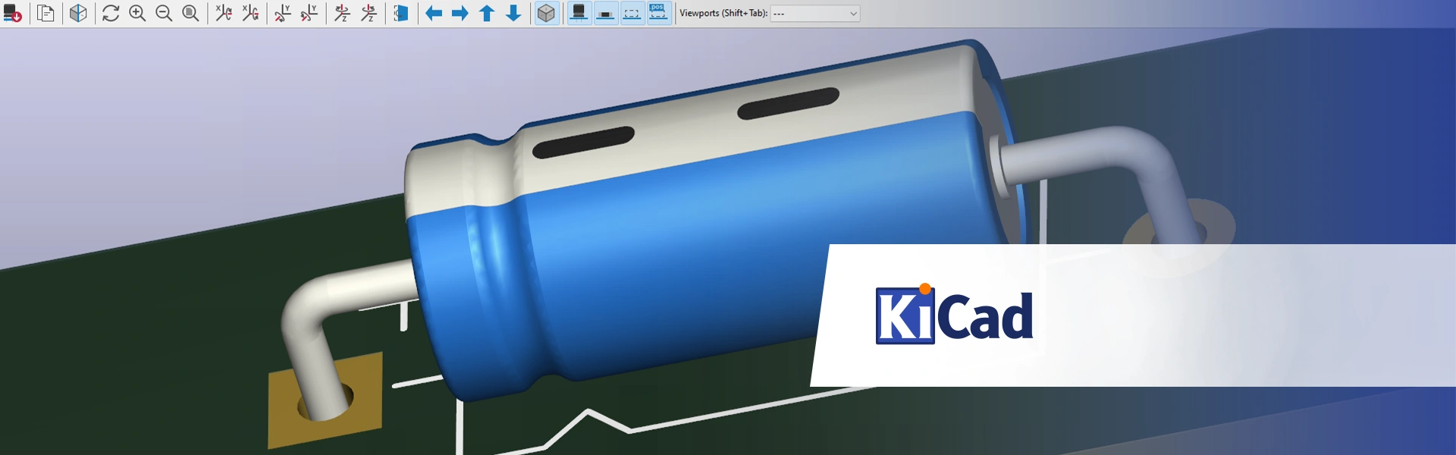Open the Viewports dropdown list
Image resolution: width=1456 pixels, height=455 pixels.
tap(815, 14)
